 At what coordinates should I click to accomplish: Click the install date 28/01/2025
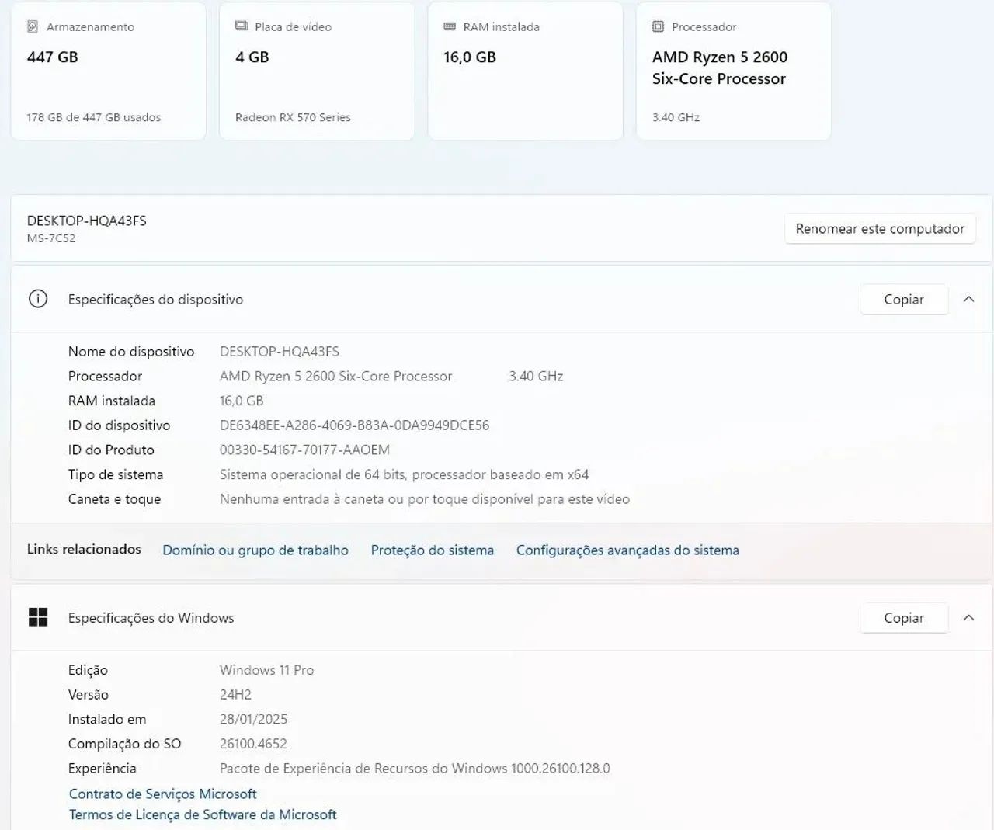pos(253,719)
